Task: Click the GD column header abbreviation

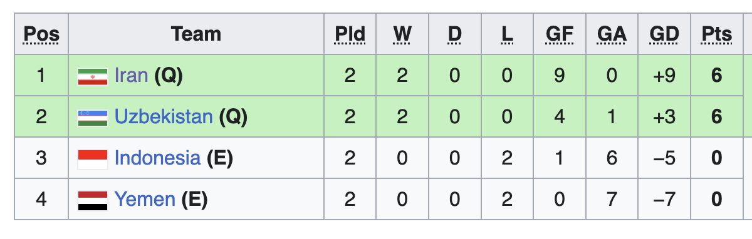Action: 664,34
